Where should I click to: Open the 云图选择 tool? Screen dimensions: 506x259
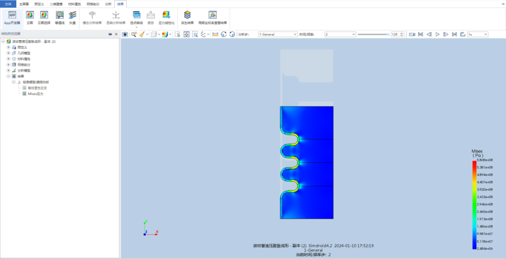pyautogui.click(x=44, y=18)
